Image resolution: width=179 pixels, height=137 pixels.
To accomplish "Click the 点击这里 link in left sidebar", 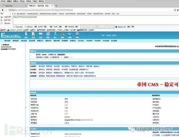I will [x=4, y=49].
